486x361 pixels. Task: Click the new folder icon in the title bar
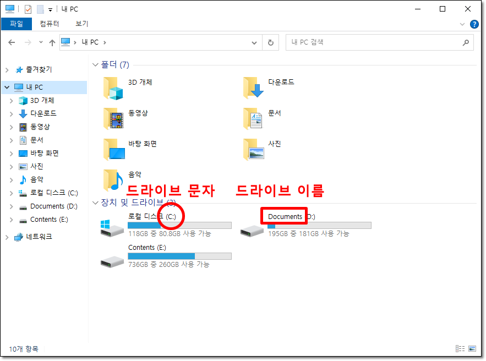[x=40, y=9]
